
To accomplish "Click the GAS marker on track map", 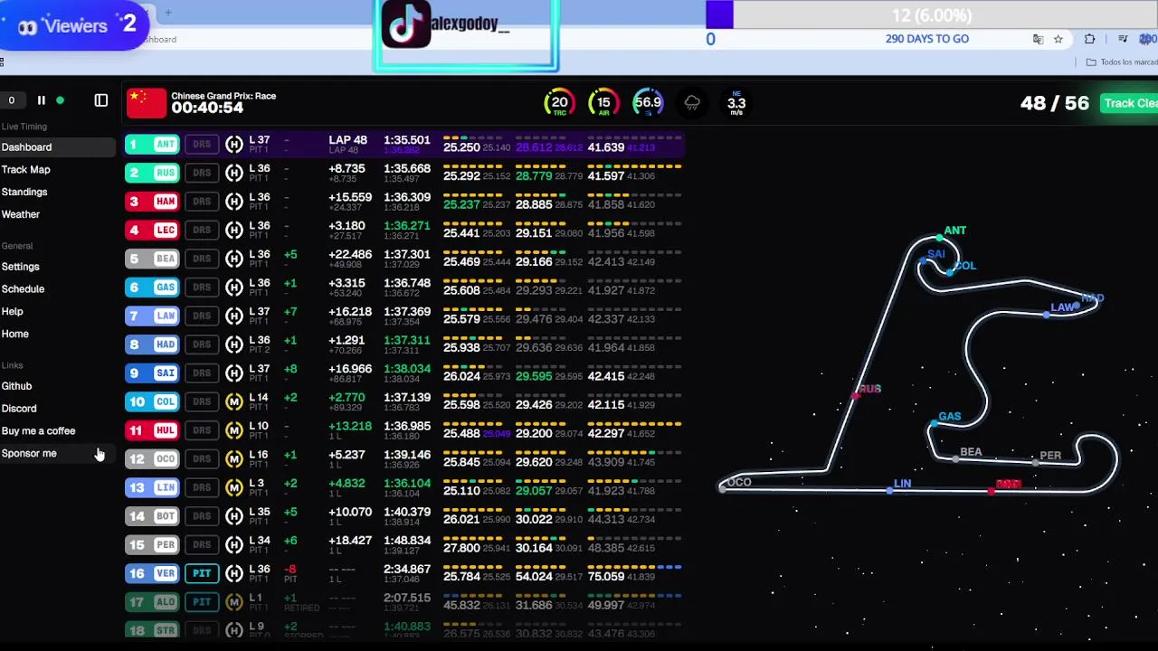I will tap(935, 422).
